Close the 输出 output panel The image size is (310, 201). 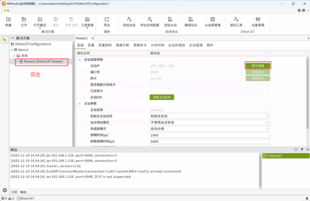(307, 149)
